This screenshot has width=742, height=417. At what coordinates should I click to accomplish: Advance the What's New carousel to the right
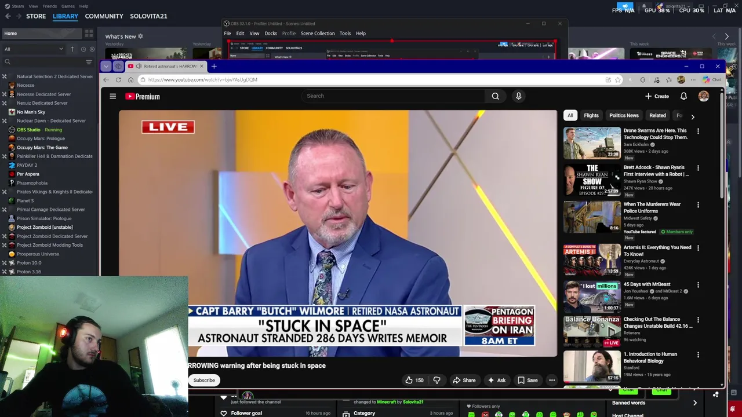coord(726,36)
